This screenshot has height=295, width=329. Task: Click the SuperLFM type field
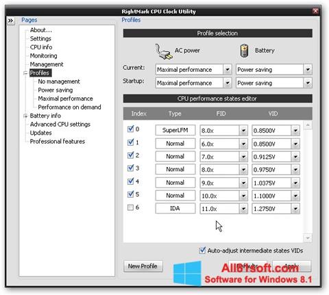(175, 130)
